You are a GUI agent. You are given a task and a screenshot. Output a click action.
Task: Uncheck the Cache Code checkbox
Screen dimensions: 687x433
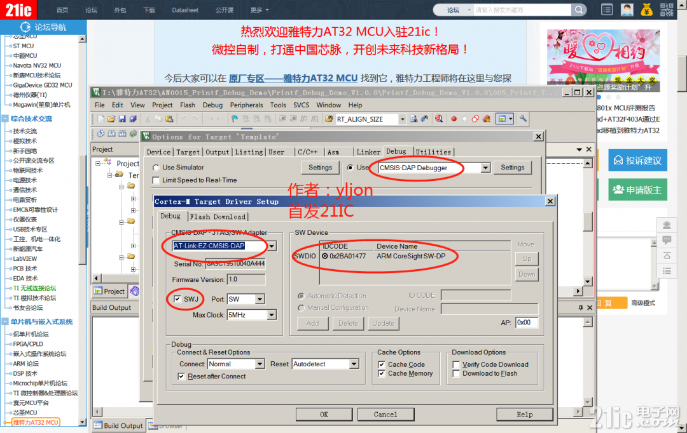381,364
